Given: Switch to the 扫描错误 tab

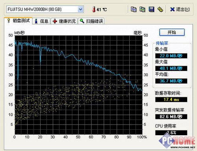Looking at the screenshot, I should [91, 21].
